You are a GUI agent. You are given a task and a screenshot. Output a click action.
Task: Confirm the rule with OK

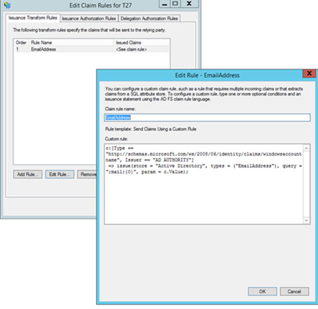coord(262,292)
